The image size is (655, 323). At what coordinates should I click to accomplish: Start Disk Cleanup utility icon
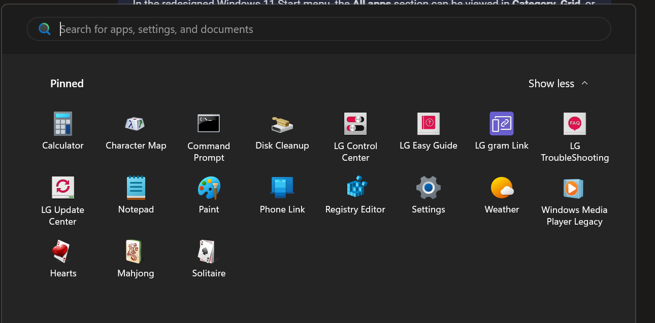point(282,124)
